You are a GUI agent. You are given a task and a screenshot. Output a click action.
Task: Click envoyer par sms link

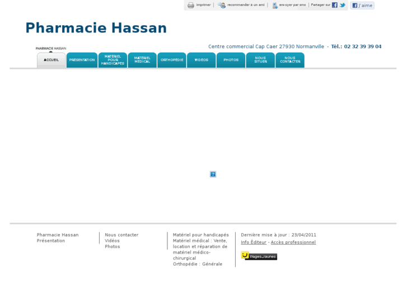pos(292,5)
